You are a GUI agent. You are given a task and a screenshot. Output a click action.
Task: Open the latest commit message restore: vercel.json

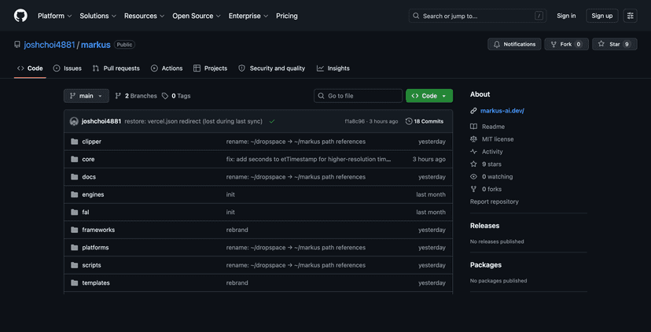click(x=193, y=121)
